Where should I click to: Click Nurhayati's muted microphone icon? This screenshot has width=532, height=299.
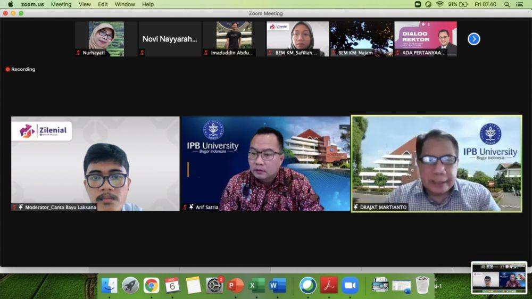pos(78,53)
